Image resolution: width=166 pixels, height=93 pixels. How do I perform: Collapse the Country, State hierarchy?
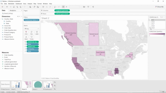[x=1, y=19]
